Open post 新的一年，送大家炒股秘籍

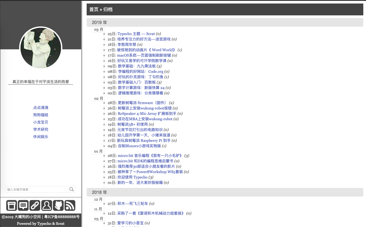[140, 183]
